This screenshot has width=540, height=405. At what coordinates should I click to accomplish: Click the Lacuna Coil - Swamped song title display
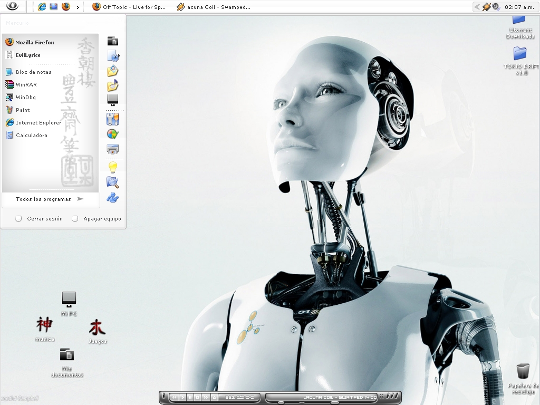click(x=339, y=397)
